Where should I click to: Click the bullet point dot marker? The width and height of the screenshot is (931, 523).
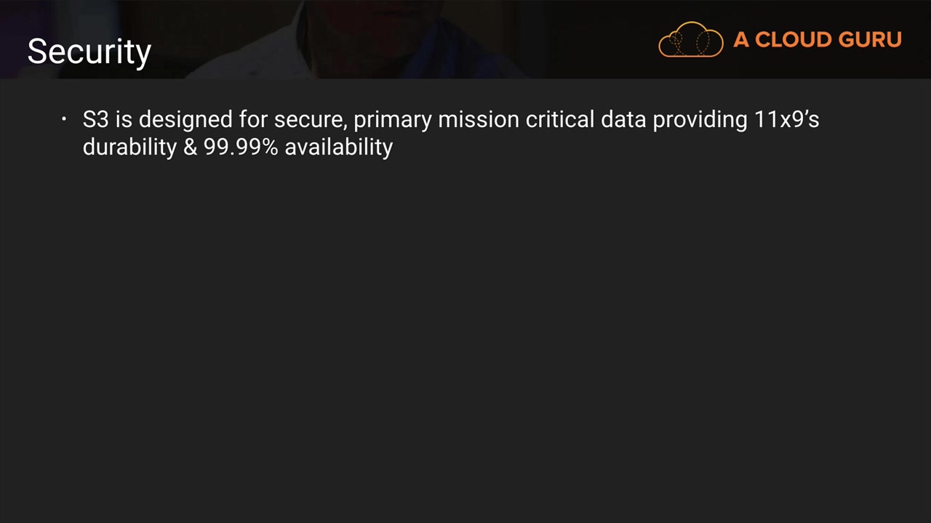point(64,118)
